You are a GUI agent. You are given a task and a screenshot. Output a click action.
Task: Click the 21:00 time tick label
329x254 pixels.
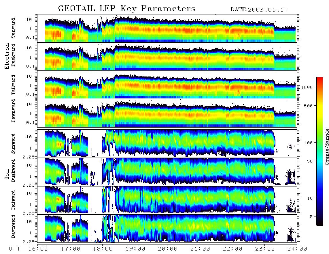[x=200, y=249]
